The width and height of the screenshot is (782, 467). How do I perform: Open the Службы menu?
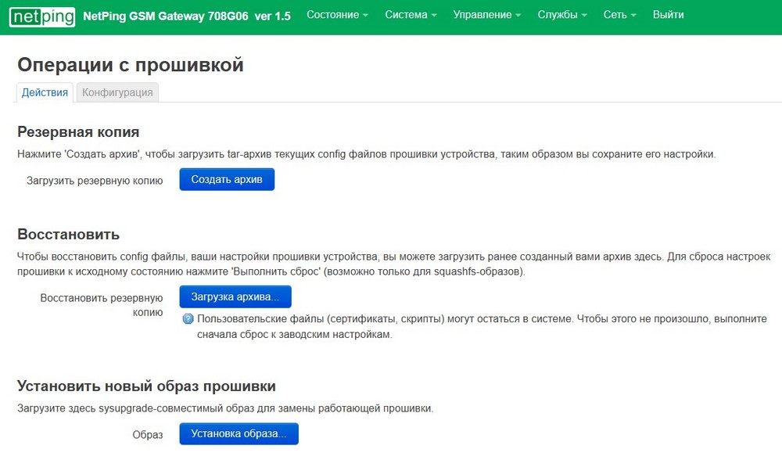coord(562,15)
